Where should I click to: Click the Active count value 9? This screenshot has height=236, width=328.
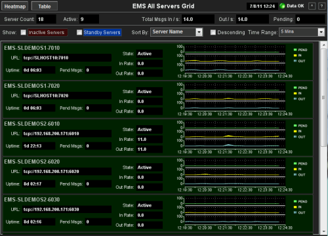click(89, 19)
